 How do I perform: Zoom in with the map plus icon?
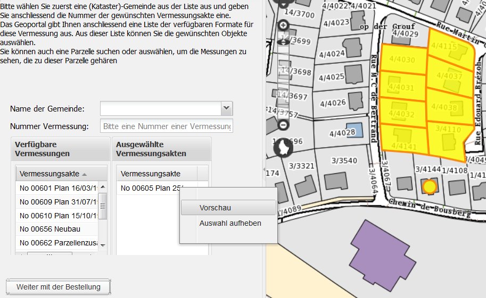point(283,25)
